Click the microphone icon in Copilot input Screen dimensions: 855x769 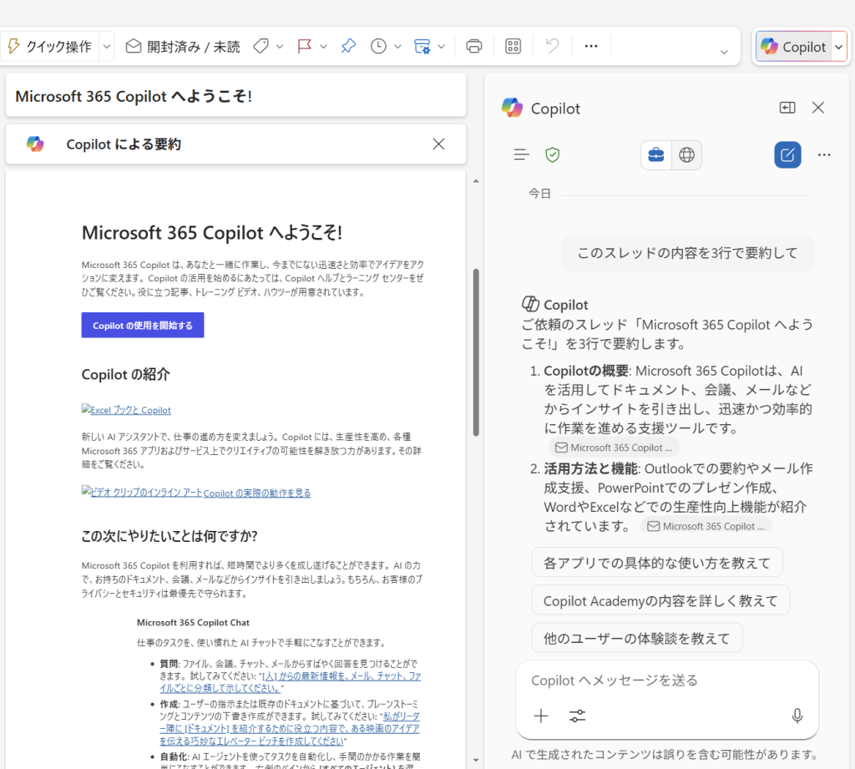pyautogui.click(x=797, y=716)
